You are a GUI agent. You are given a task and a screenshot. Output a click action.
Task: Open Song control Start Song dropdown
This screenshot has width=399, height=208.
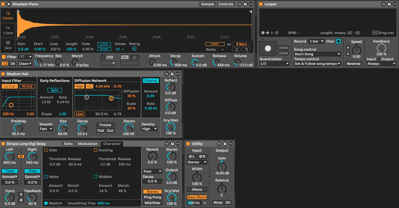click(x=317, y=54)
